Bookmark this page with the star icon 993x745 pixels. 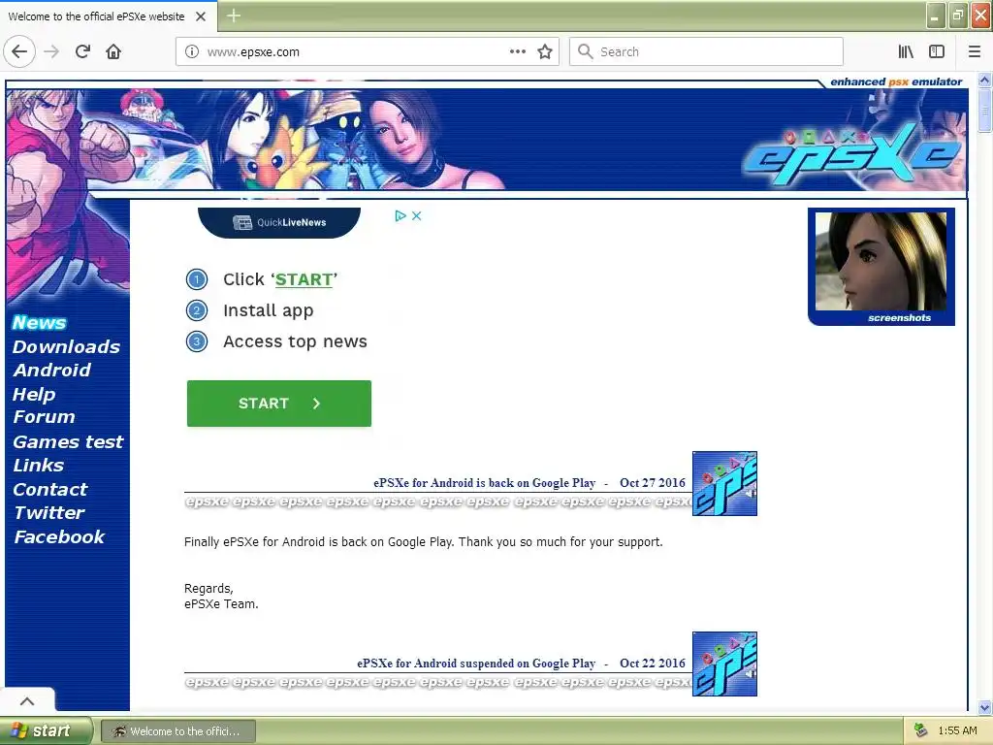[x=545, y=52]
